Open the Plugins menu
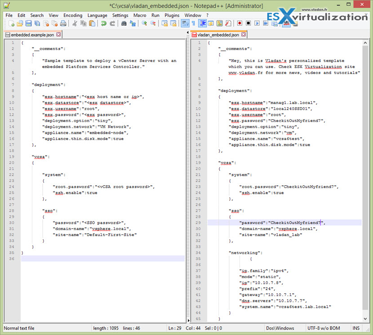Image resolution: width=373 pixels, height=335 pixels. click(172, 15)
